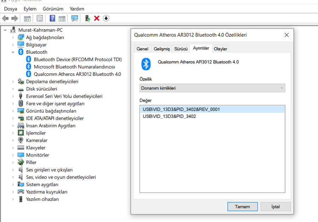Switch to the Olaylar tab
The width and height of the screenshot is (318, 222).
(220, 49)
